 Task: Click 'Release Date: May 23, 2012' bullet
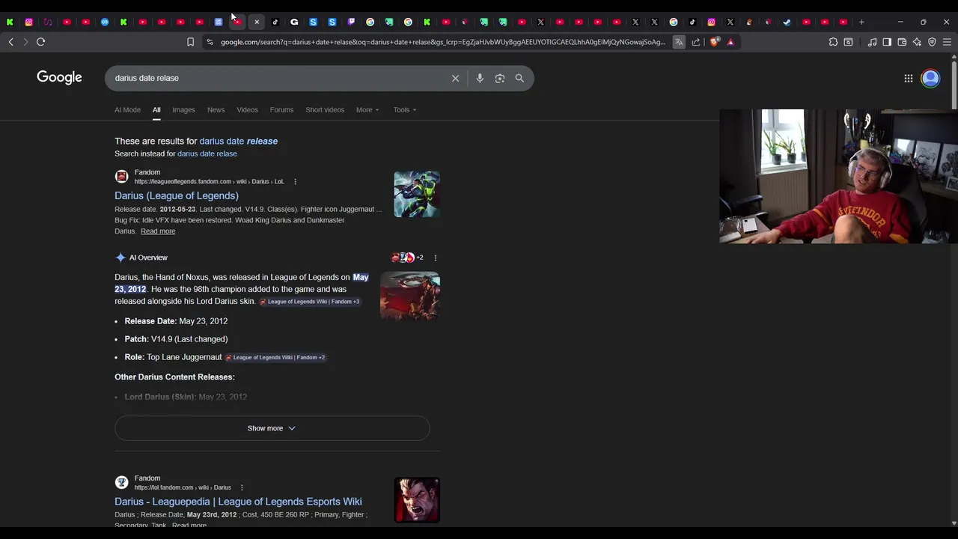click(x=176, y=321)
